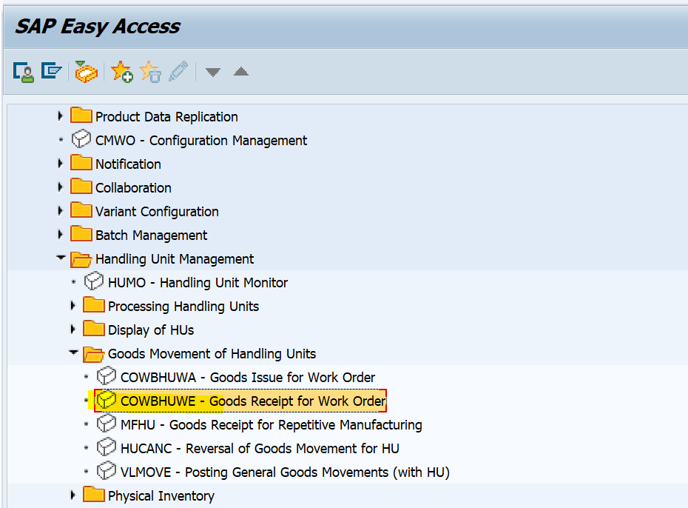Click the Move Favorites Up arrow icon
688x508 pixels.
pos(240,72)
